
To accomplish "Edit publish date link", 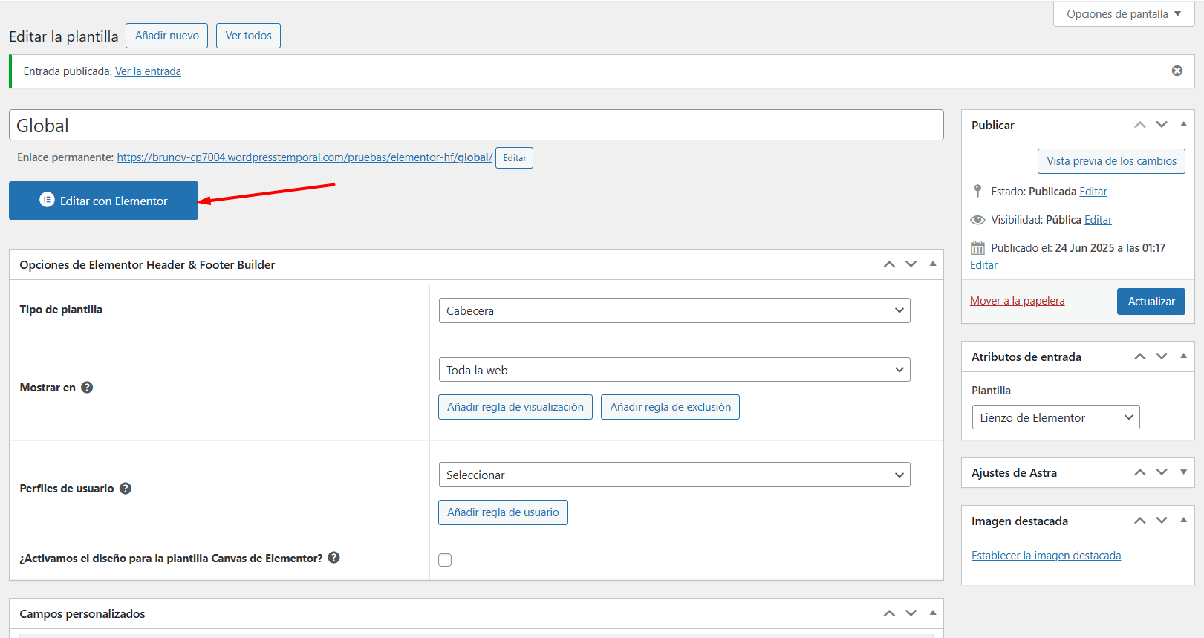I will [x=983, y=265].
